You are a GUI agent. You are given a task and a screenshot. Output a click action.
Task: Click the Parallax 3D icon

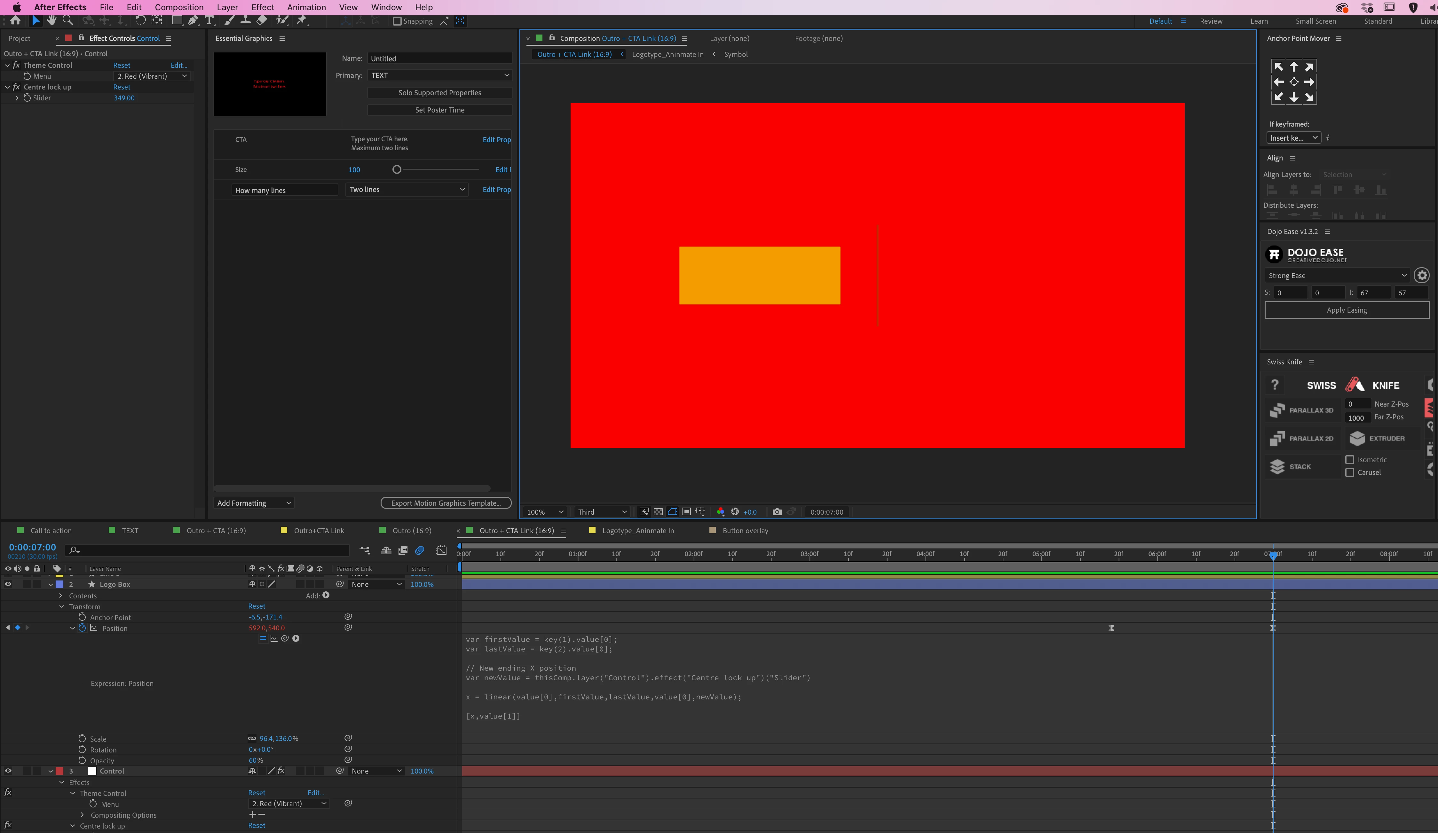pos(1277,410)
